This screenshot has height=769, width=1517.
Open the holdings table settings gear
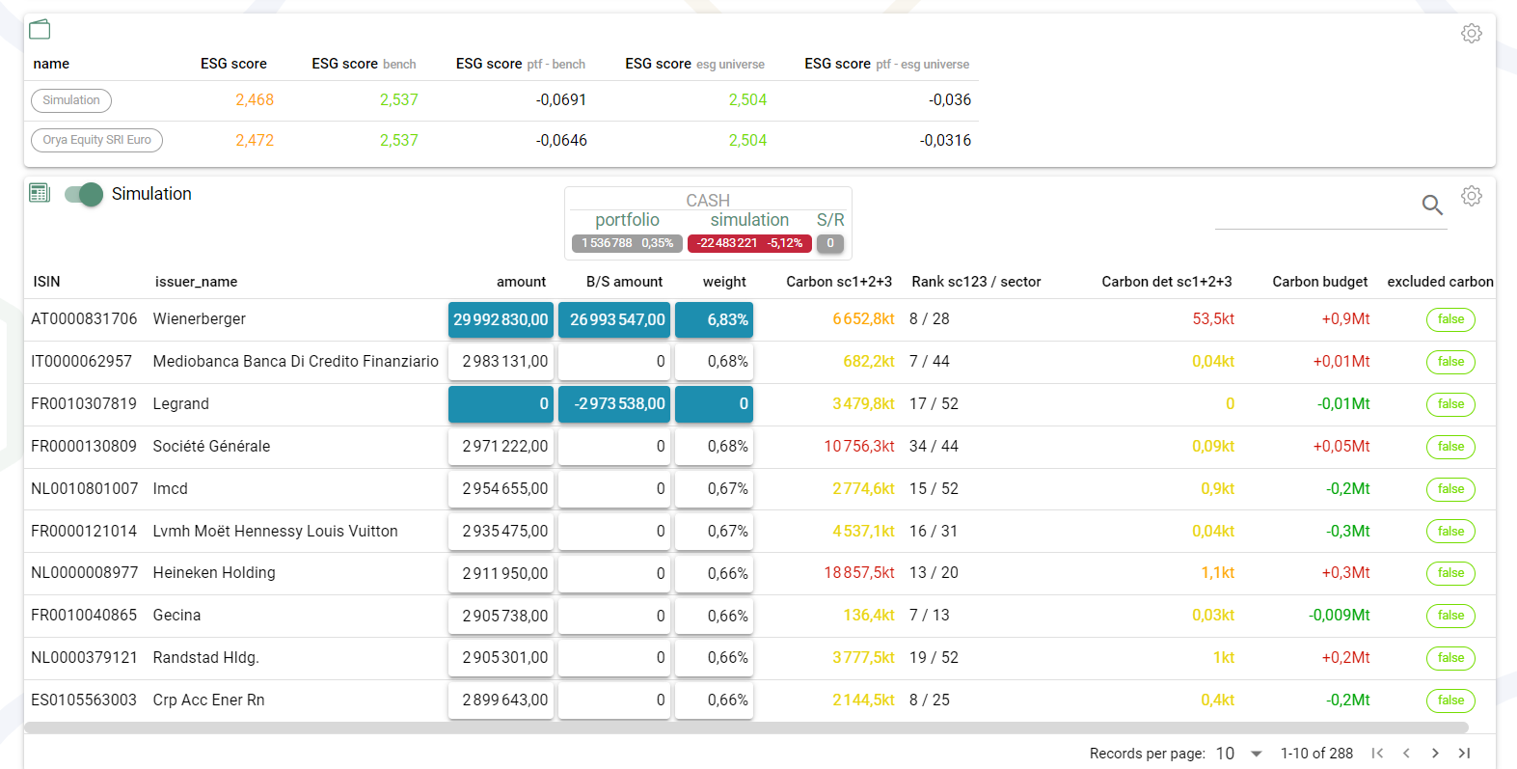click(1471, 196)
